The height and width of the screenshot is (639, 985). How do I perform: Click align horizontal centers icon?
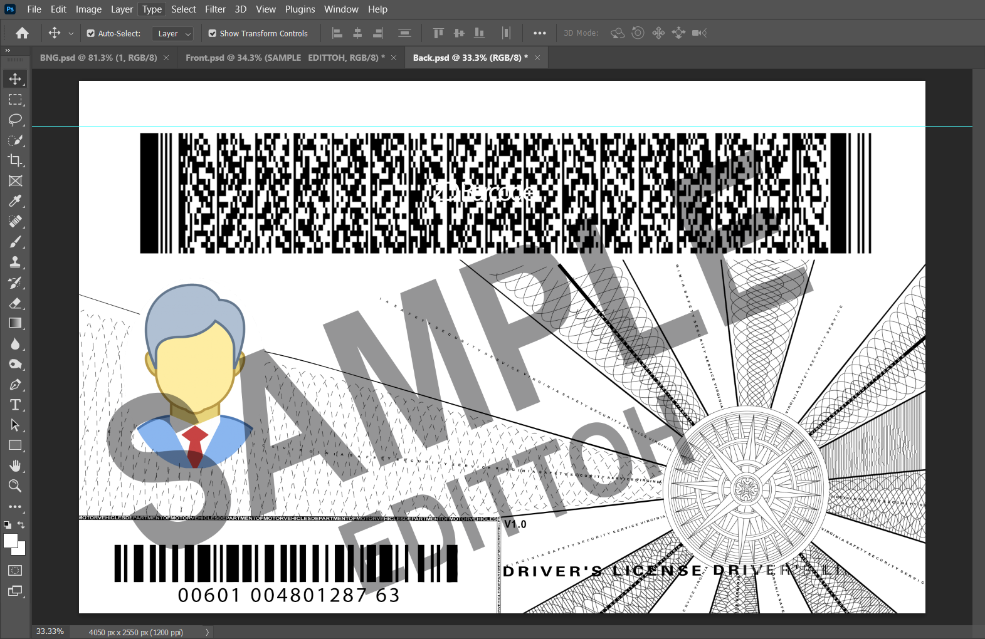tap(357, 33)
